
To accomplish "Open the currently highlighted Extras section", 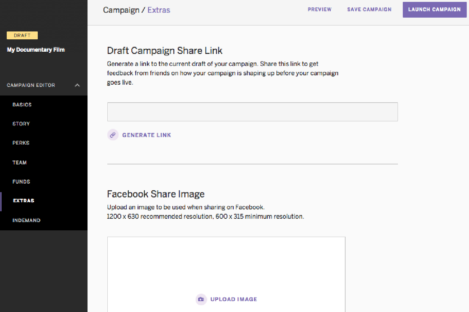I will coord(23,200).
